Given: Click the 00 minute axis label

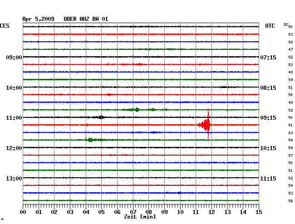Looking at the screenshot, I should click(23, 212).
